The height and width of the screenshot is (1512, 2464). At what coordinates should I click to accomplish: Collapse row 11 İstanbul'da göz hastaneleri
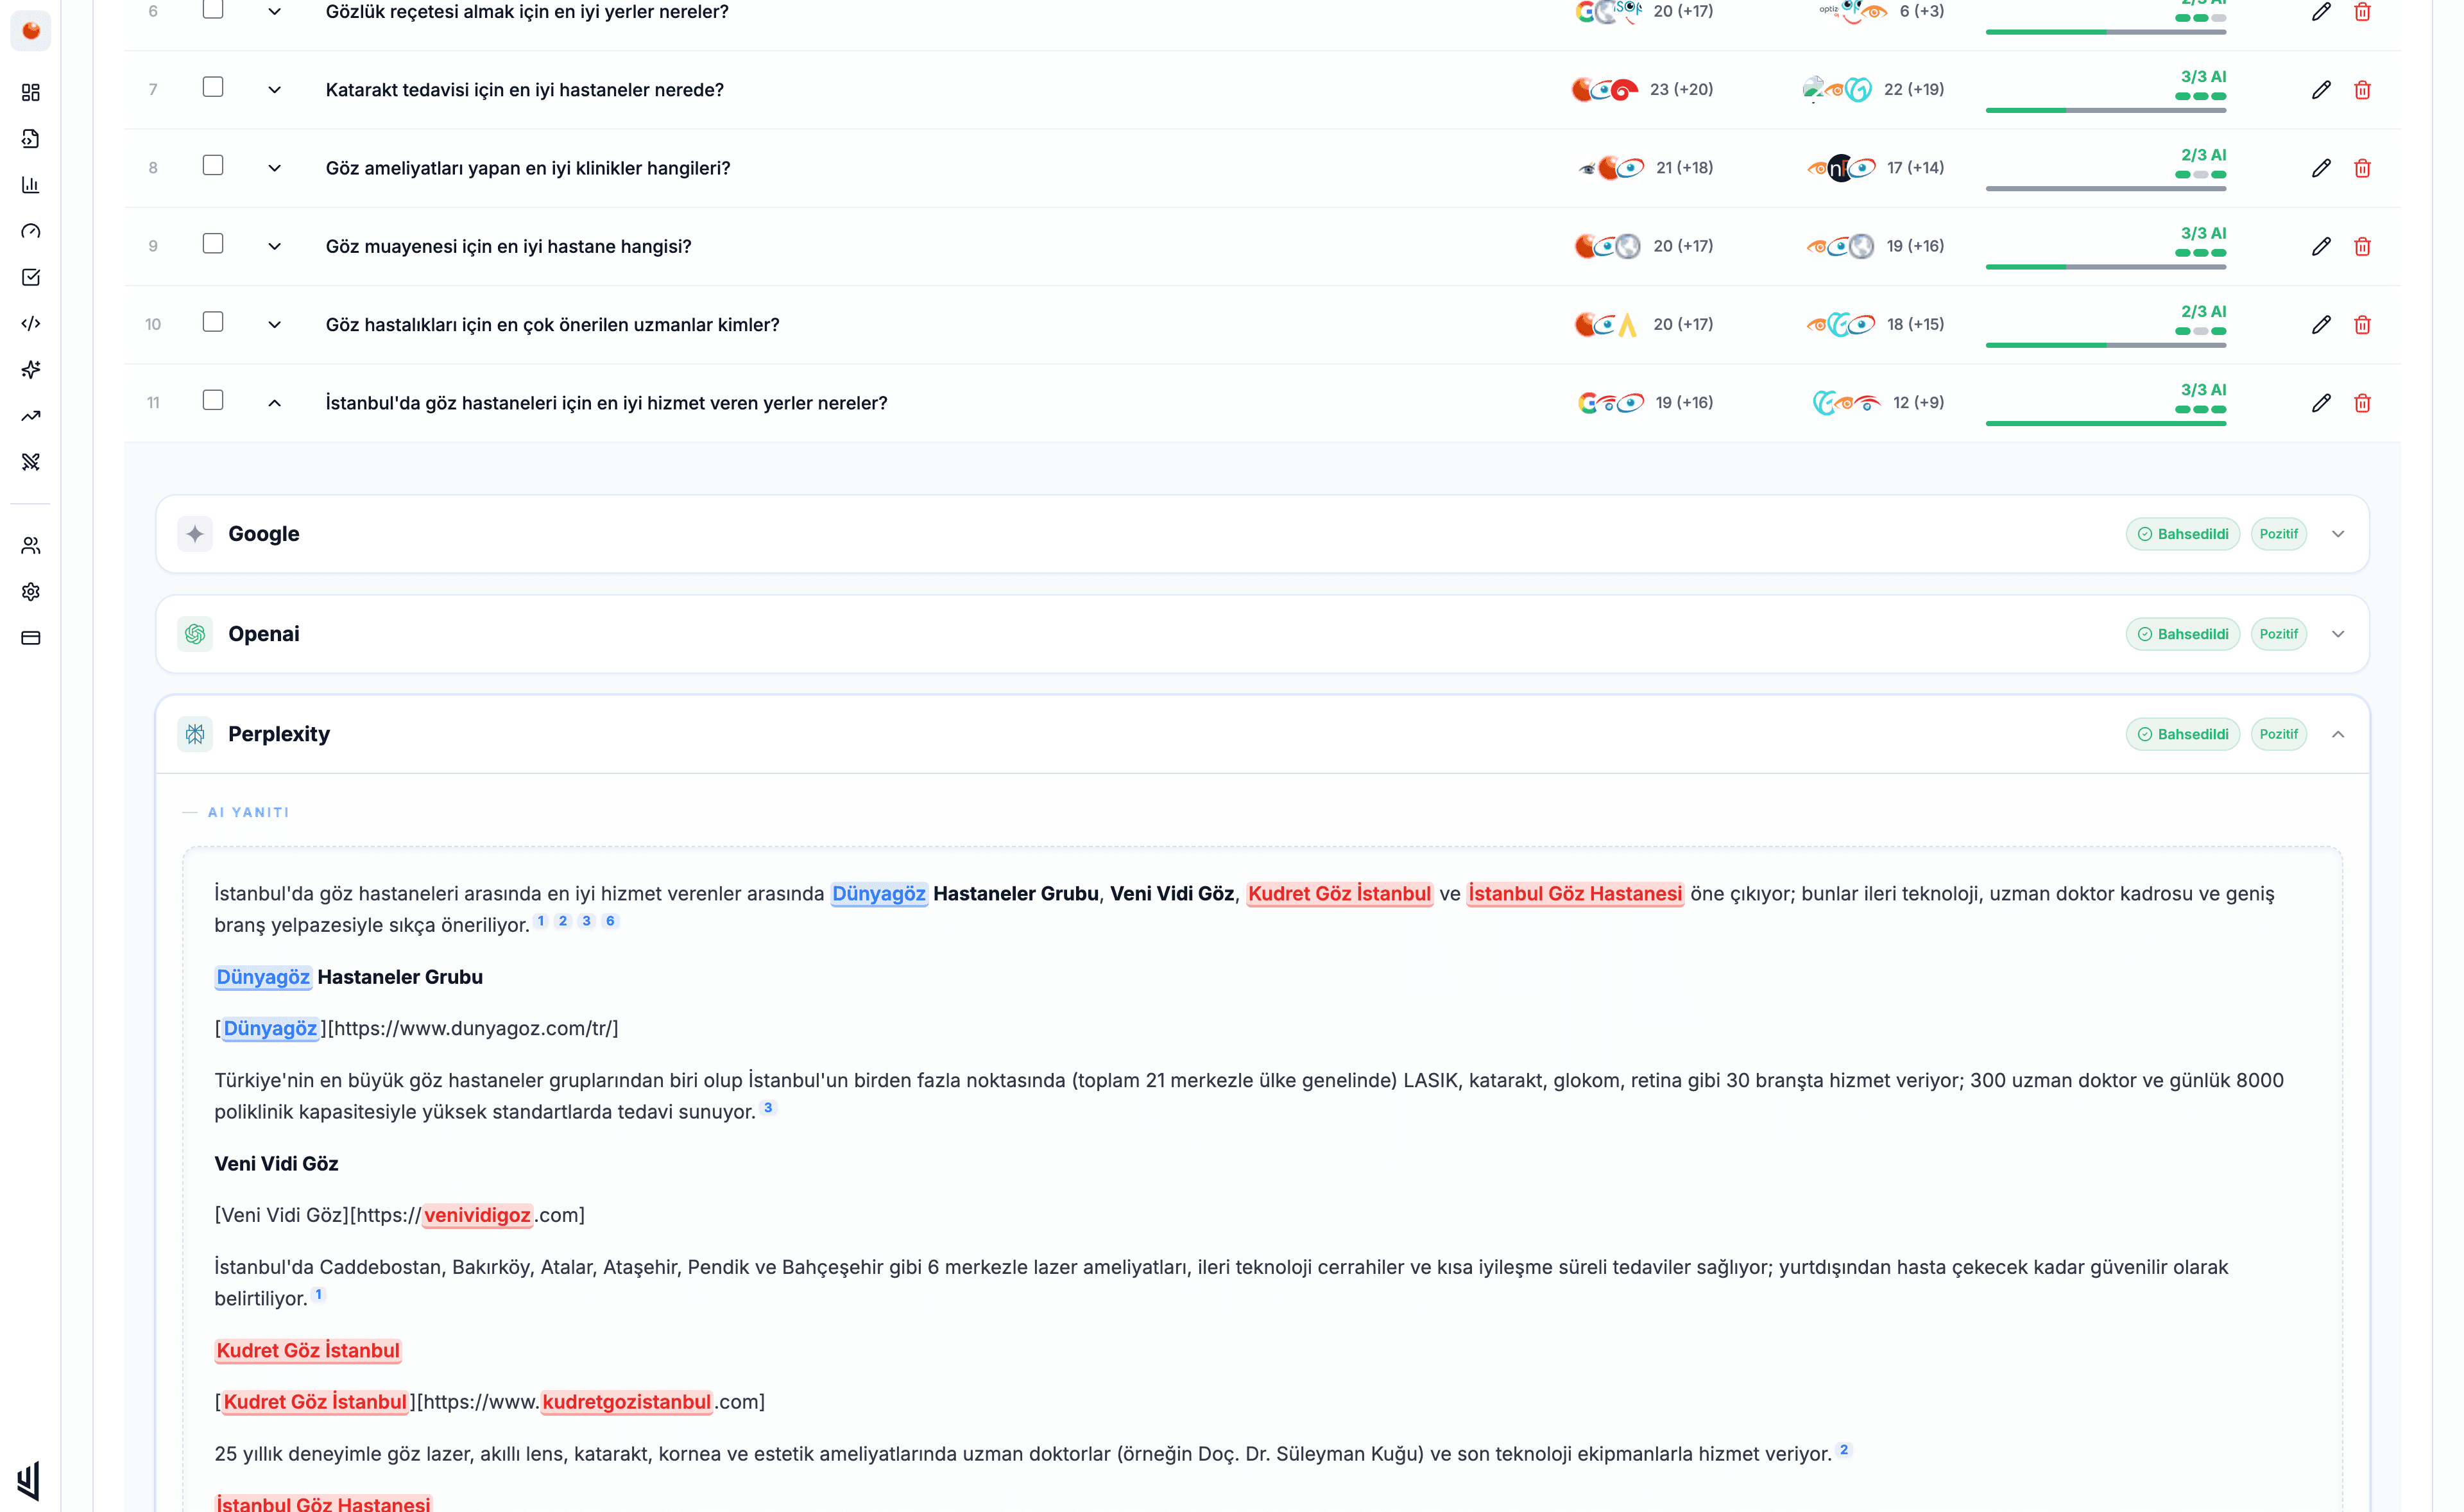click(275, 403)
